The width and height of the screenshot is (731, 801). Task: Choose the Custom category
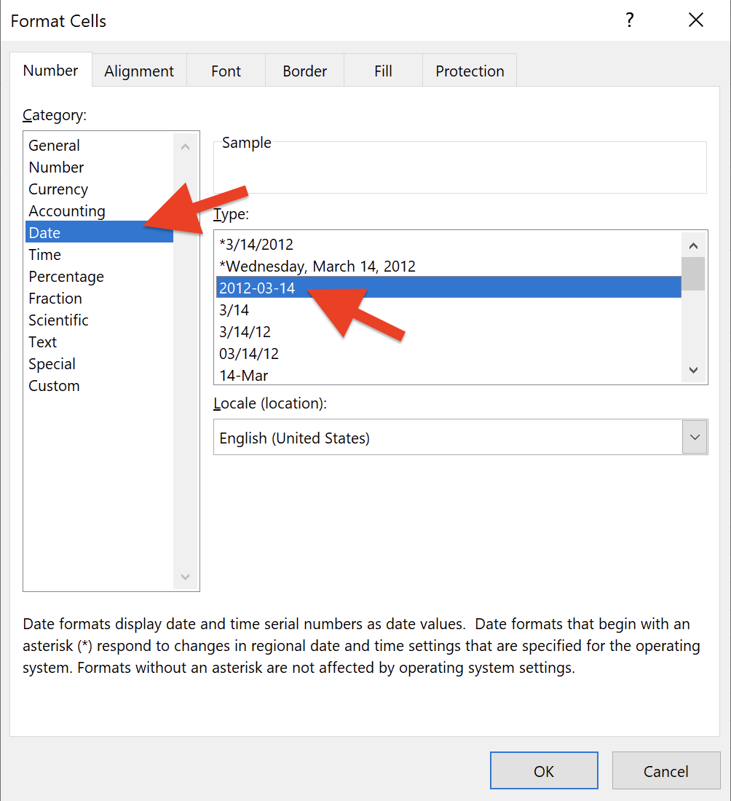(x=54, y=385)
